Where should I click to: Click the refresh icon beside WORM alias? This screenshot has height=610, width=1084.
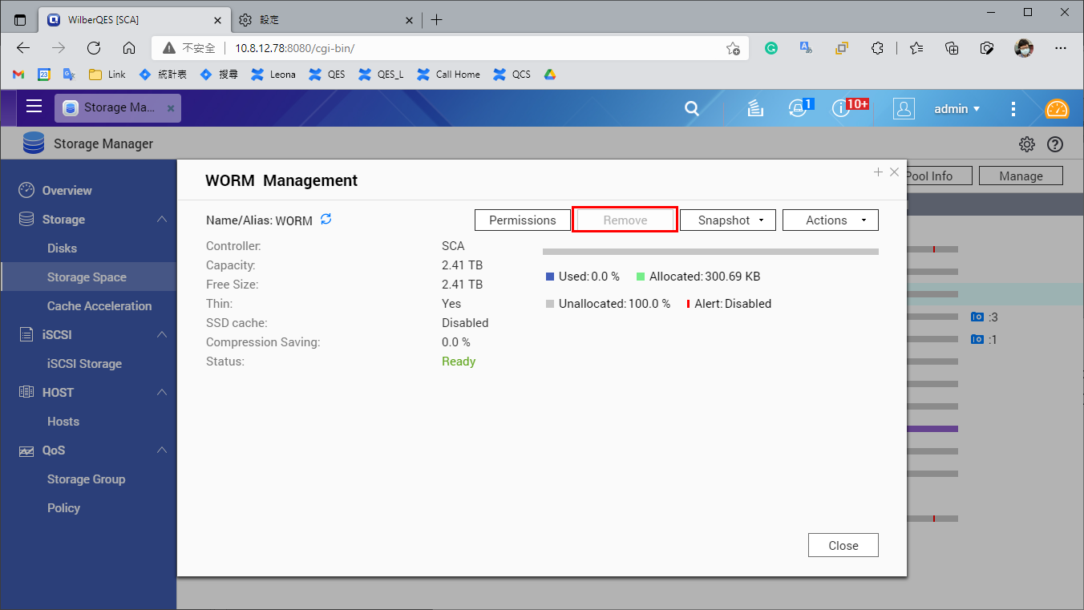[x=326, y=220]
